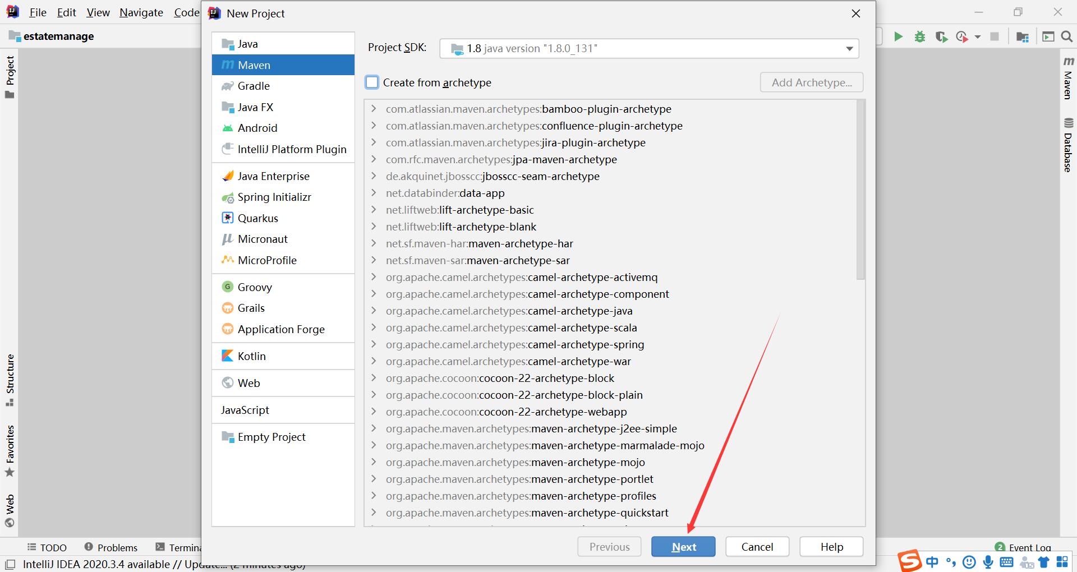Select the jira-plugin-archetype row
The width and height of the screenshot is (1077, 572).
pyautogui.click(x=610, y=142)
